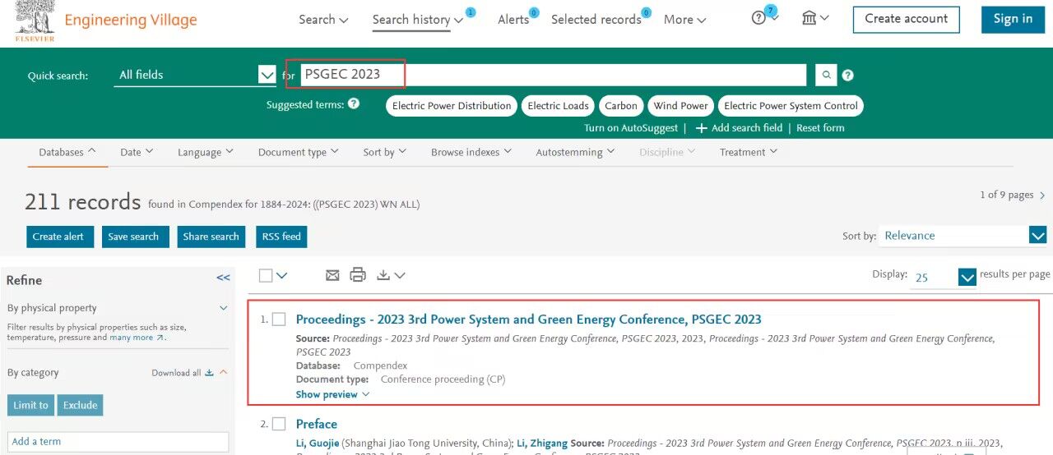Open search help question mark icon
The image size is (1053, 455).
848,75
